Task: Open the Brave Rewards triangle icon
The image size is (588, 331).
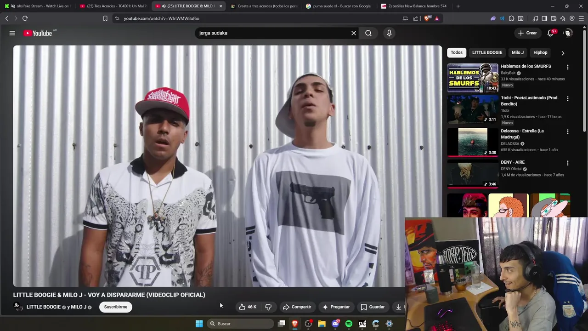Action: click(x=436, y=18)
